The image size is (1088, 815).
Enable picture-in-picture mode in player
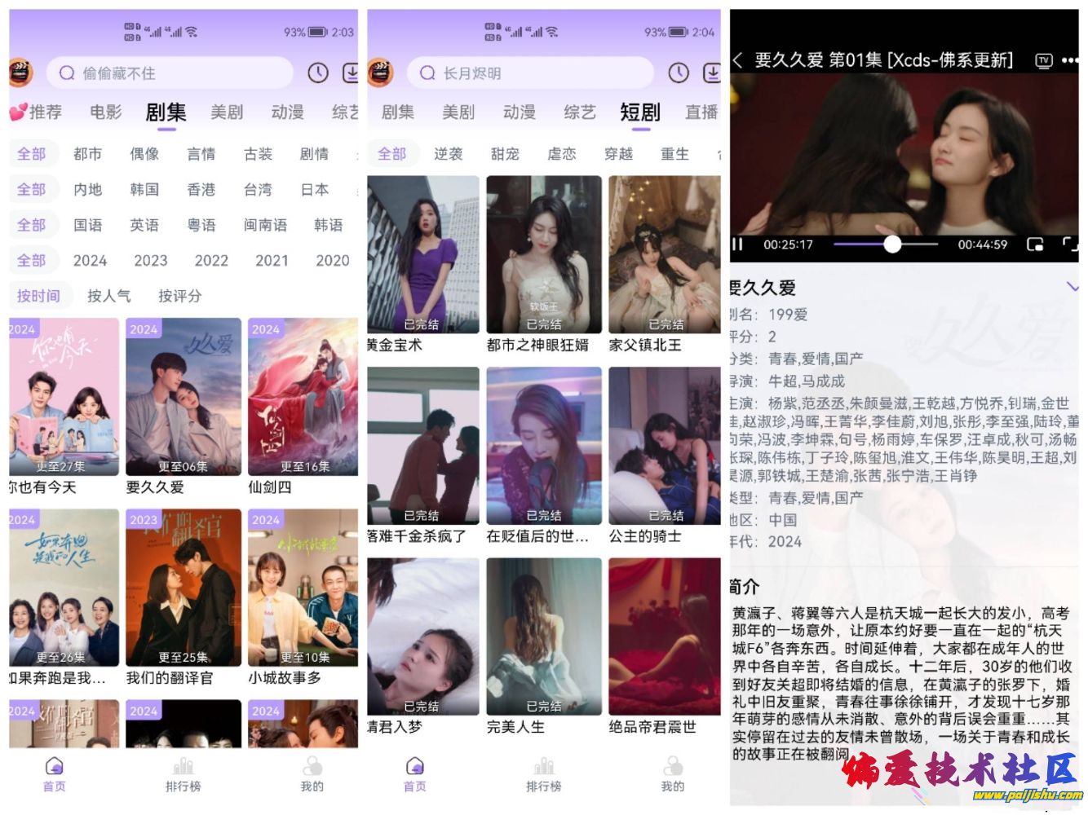click(1035, 244)
